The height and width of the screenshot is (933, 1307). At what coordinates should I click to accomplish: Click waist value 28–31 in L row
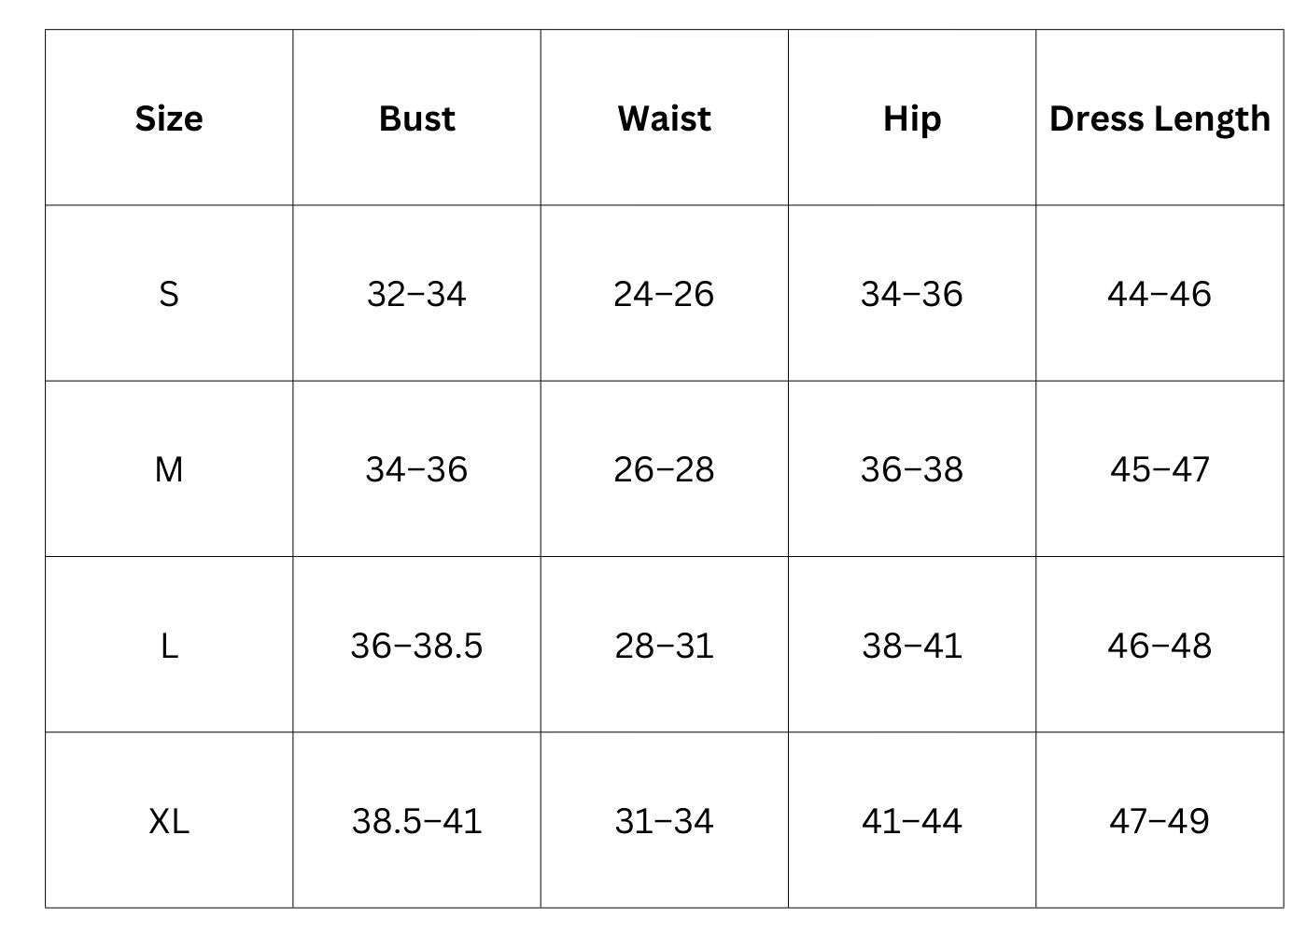pyautogui.click(x=664, y=646)
